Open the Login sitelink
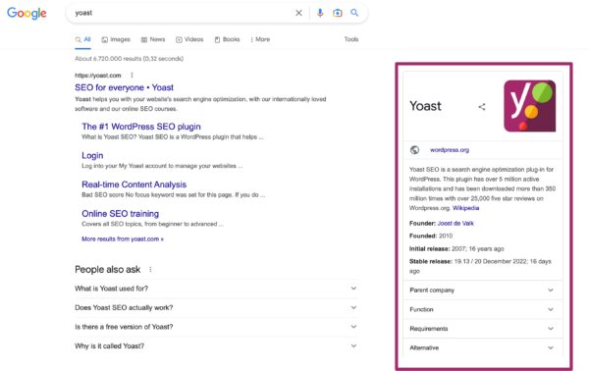Screen dimensions: 589x371 [x=92, y=155]
